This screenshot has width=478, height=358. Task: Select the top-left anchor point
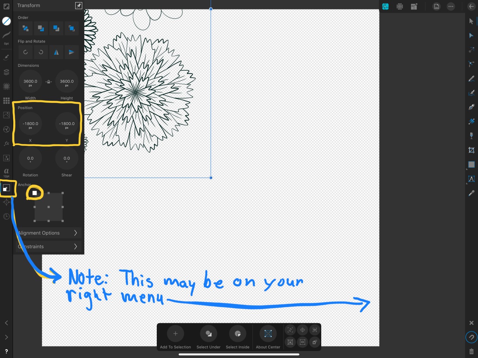click(x=34, y=193)
